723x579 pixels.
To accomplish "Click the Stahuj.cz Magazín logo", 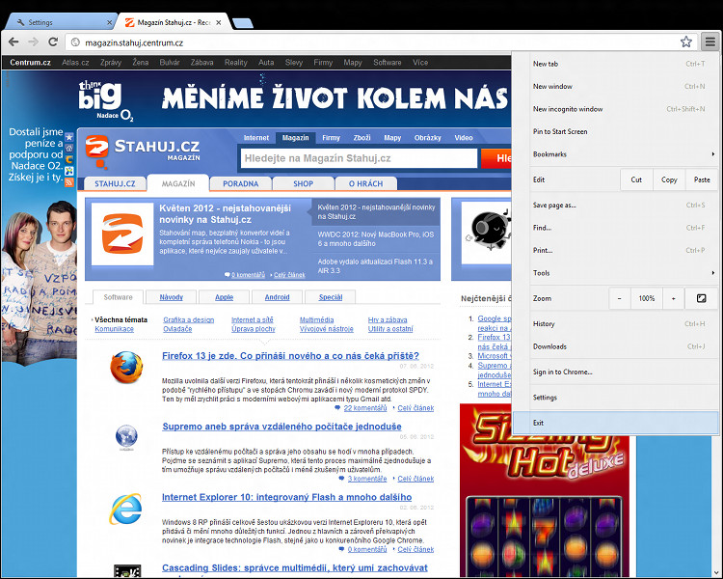I will click(x=143, y=151).
